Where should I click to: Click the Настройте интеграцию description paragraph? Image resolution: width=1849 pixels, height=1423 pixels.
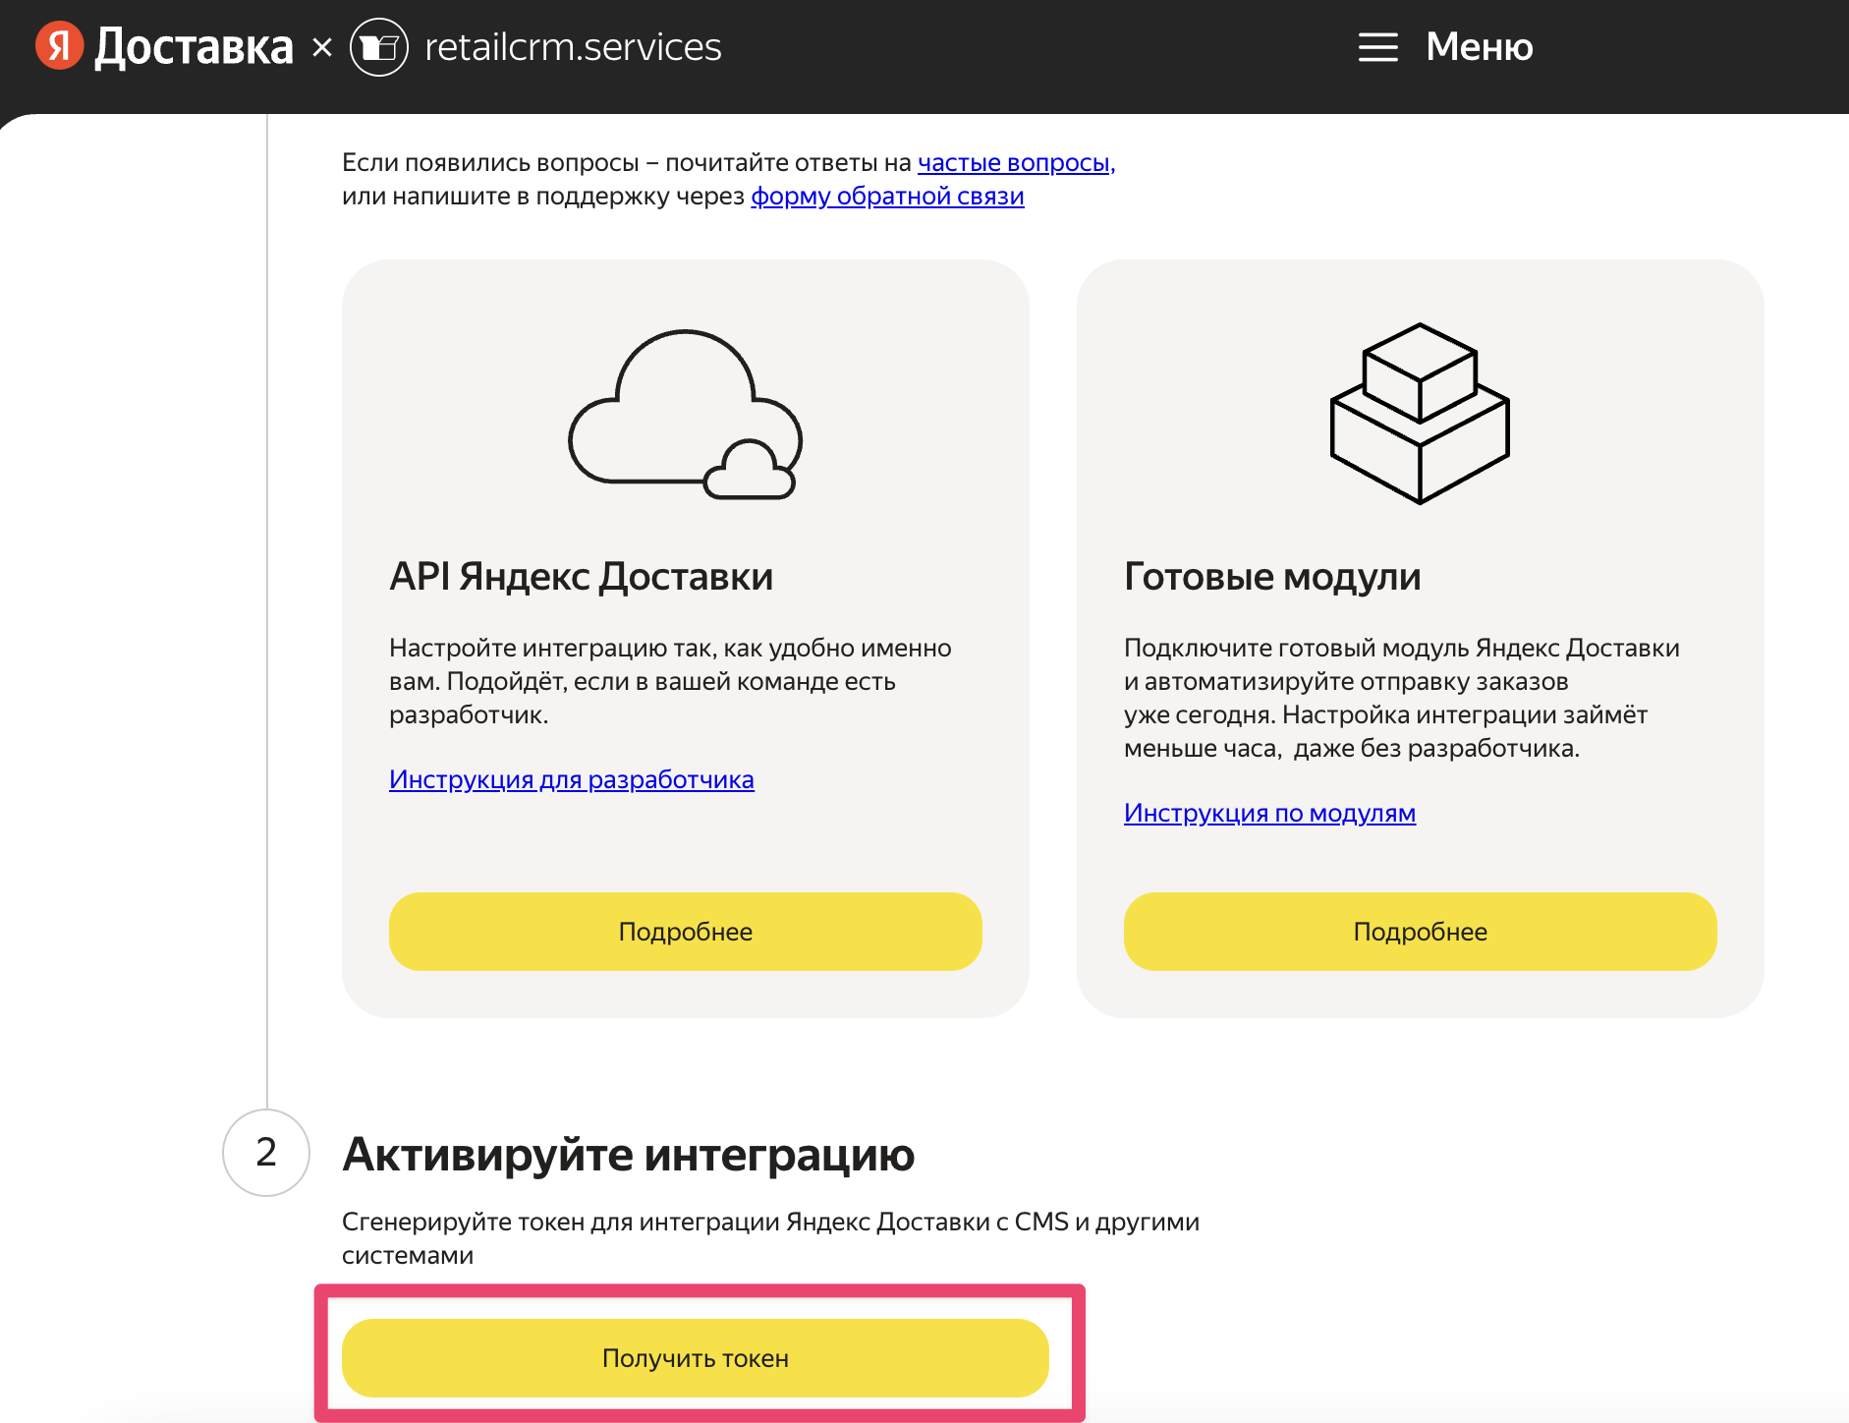tap(670, 681)
